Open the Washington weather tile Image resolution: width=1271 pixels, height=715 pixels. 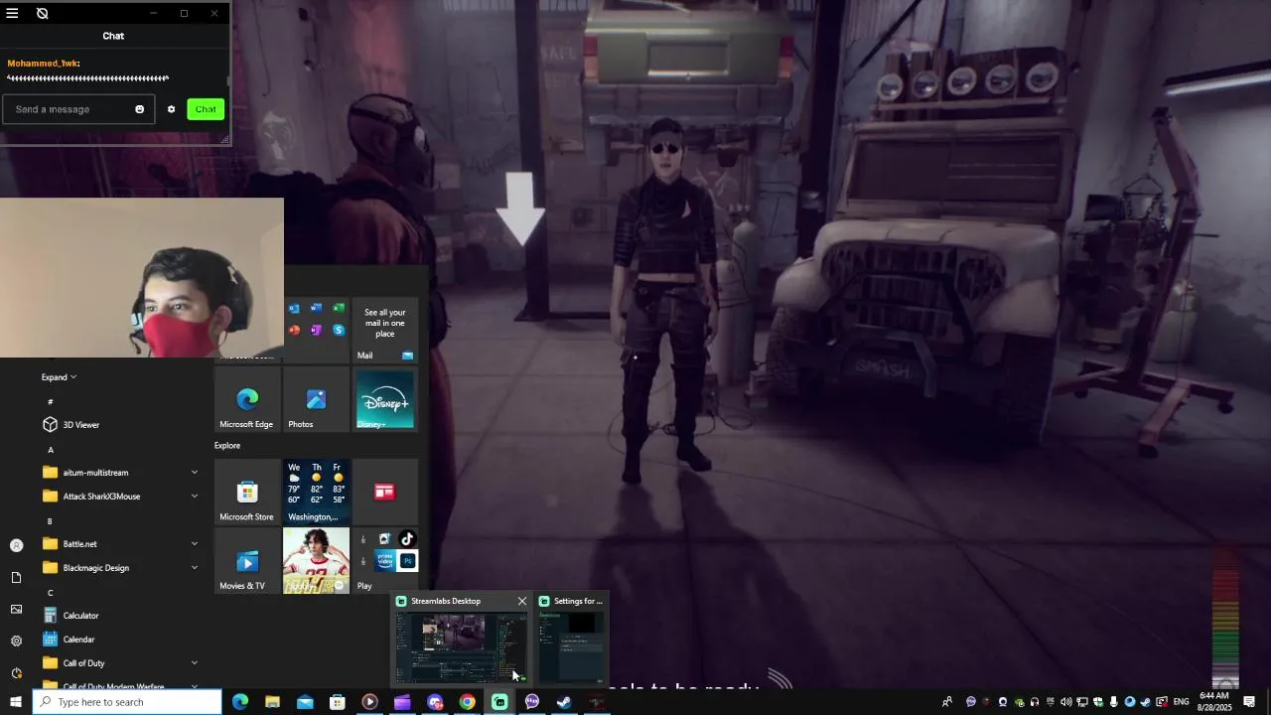click(316, 493)
